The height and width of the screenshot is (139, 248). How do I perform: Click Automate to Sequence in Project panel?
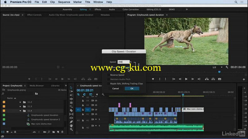[45, 132]
